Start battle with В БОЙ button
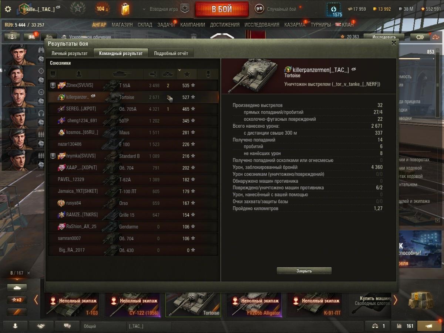The height and width of the screenshot is (333, 444). click(x=222, y=9)
